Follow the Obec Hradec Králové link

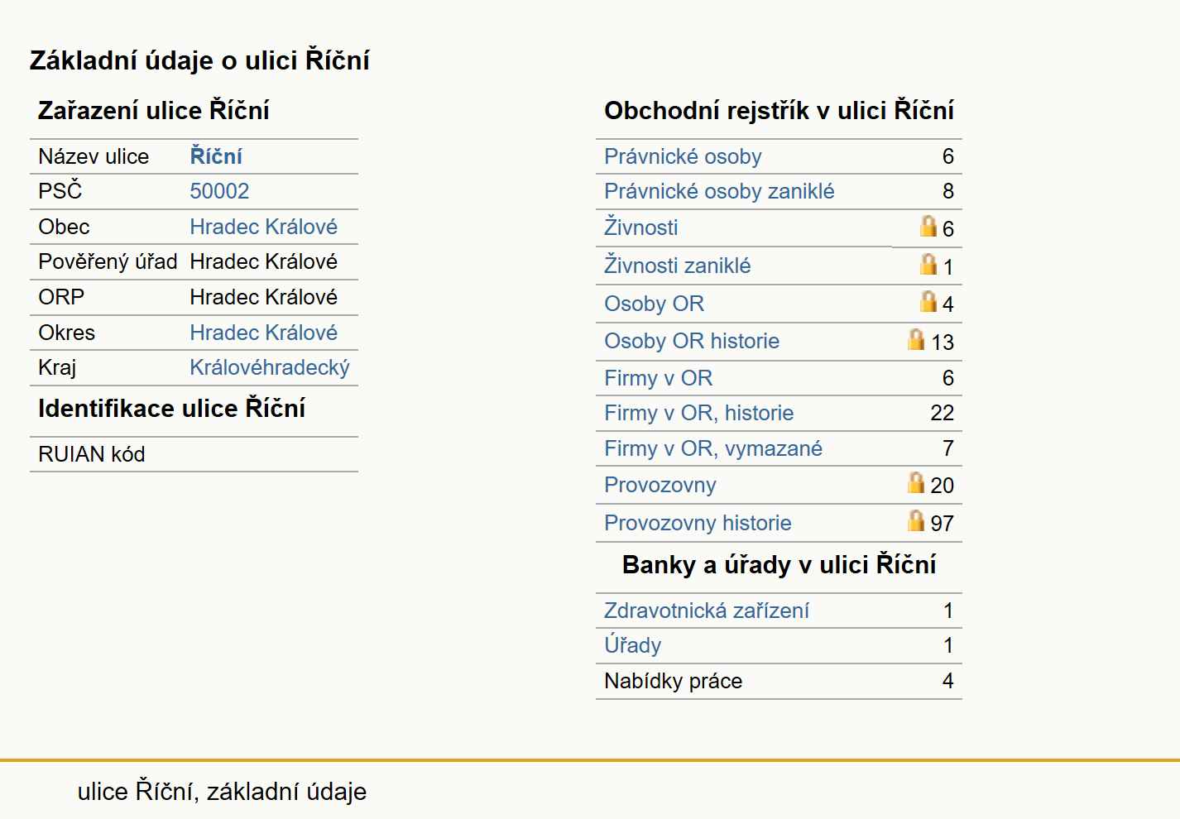263,227
